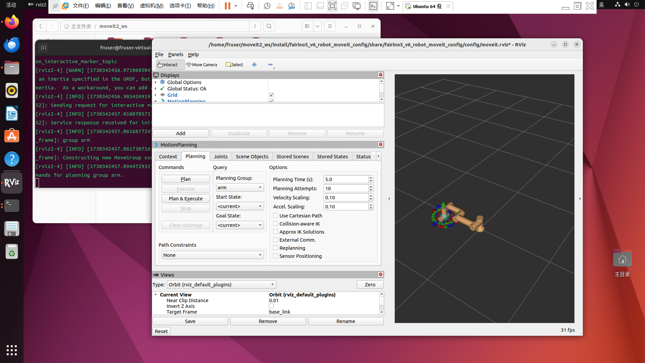Viewport: 645px width, 363px height.
Task: Click the blue plus add-tool icon
Action: tap(254, 65)
